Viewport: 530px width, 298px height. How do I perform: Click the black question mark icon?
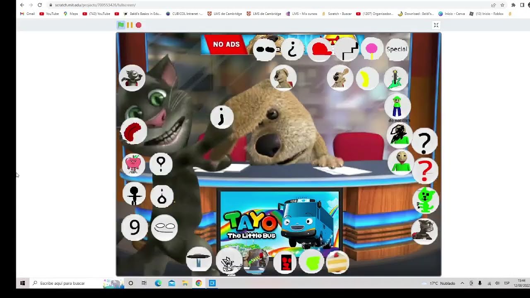[x=424, y=142]
